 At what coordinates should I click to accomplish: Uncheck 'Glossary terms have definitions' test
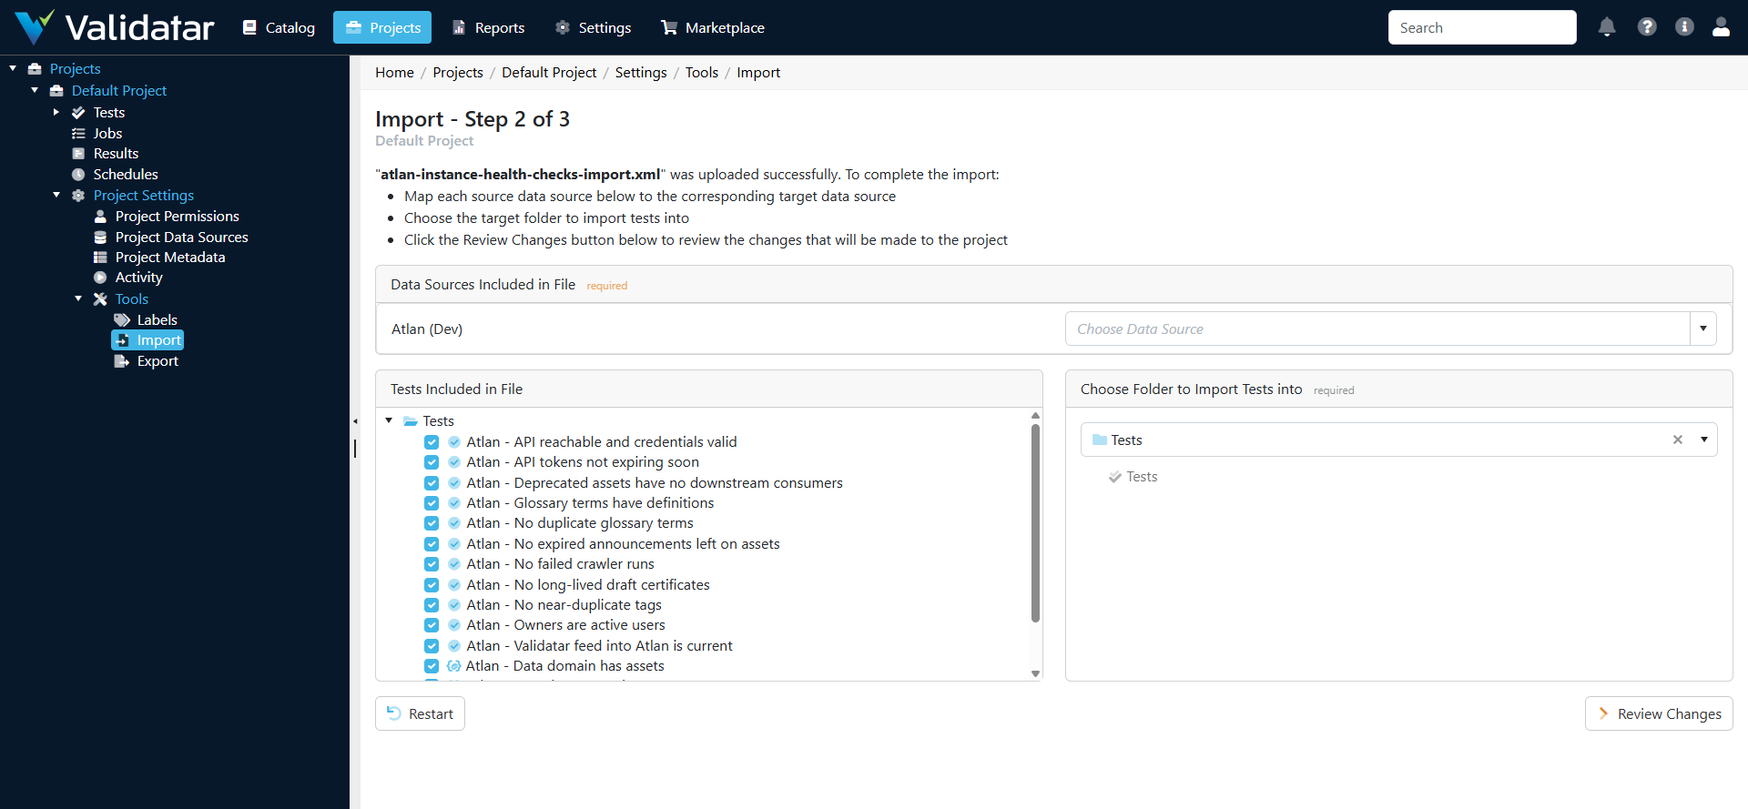[x=432, y=503]
